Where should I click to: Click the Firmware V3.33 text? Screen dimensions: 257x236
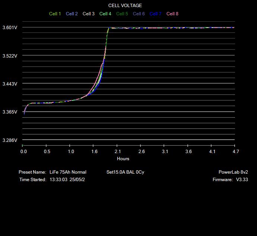(230, 180)
